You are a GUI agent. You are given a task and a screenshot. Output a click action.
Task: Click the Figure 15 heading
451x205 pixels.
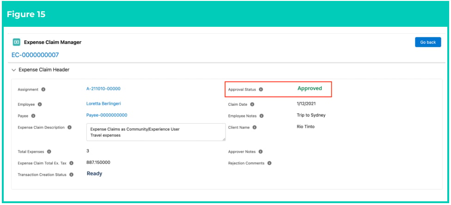26,14
